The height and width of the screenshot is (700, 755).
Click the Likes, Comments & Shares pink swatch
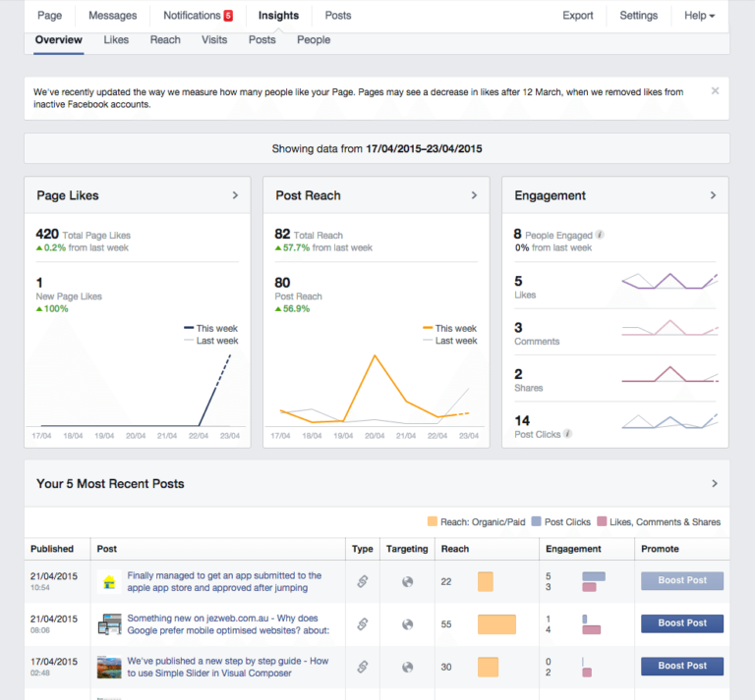[602, 521]
